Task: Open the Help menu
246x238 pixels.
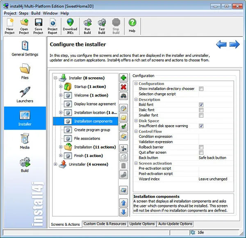Action: click(x=65, y=13)
